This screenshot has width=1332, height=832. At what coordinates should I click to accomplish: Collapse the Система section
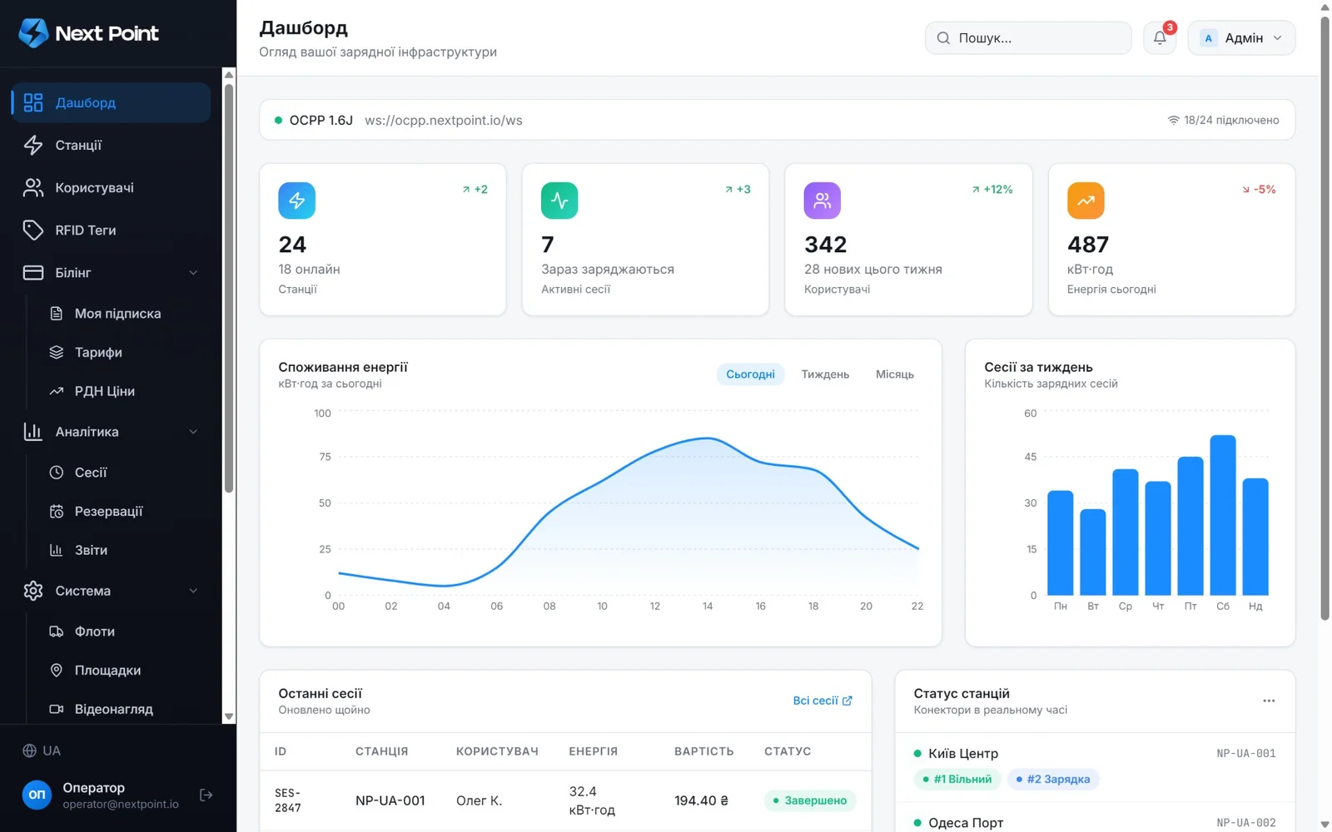click(111, 591)
